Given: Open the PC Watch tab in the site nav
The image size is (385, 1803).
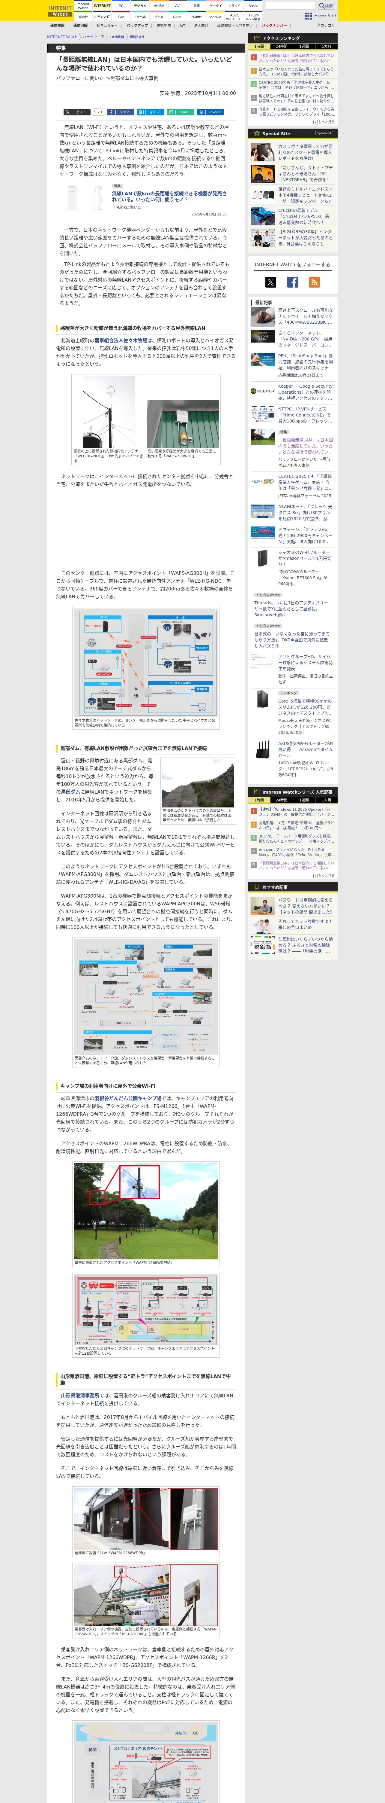Looking at the screenshot, I should pos(121,6).
